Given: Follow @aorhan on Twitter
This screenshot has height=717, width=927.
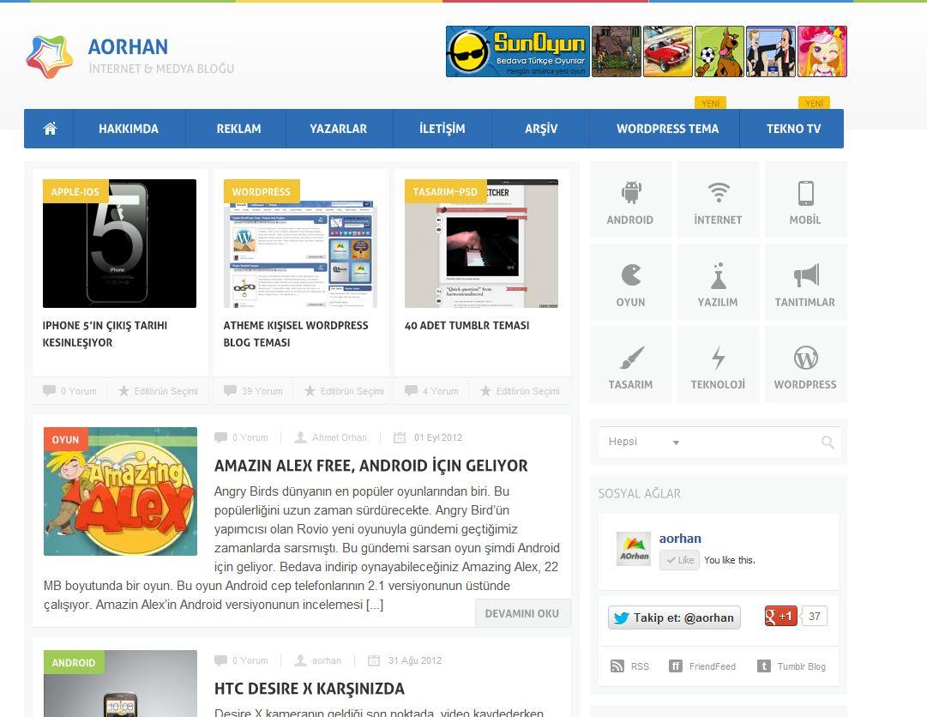Looking at the screenshot, I should [674, 618].
